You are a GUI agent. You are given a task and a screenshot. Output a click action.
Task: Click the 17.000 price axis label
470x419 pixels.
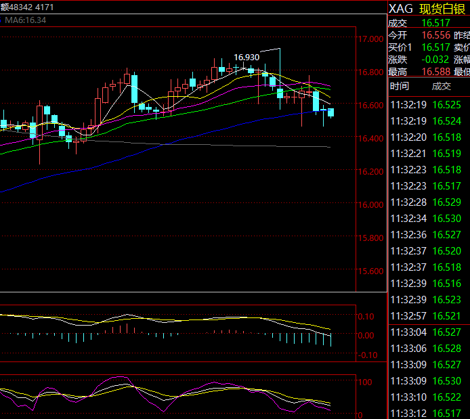tap(370, 39)
